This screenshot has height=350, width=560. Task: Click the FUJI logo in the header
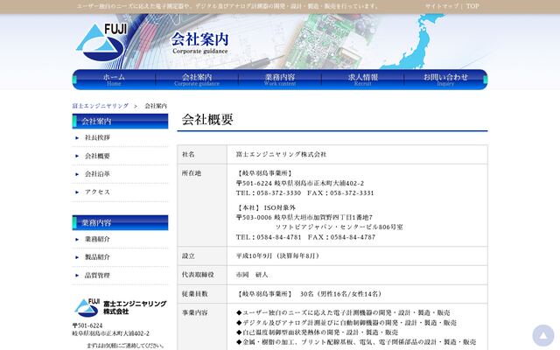tap(101, 42)
